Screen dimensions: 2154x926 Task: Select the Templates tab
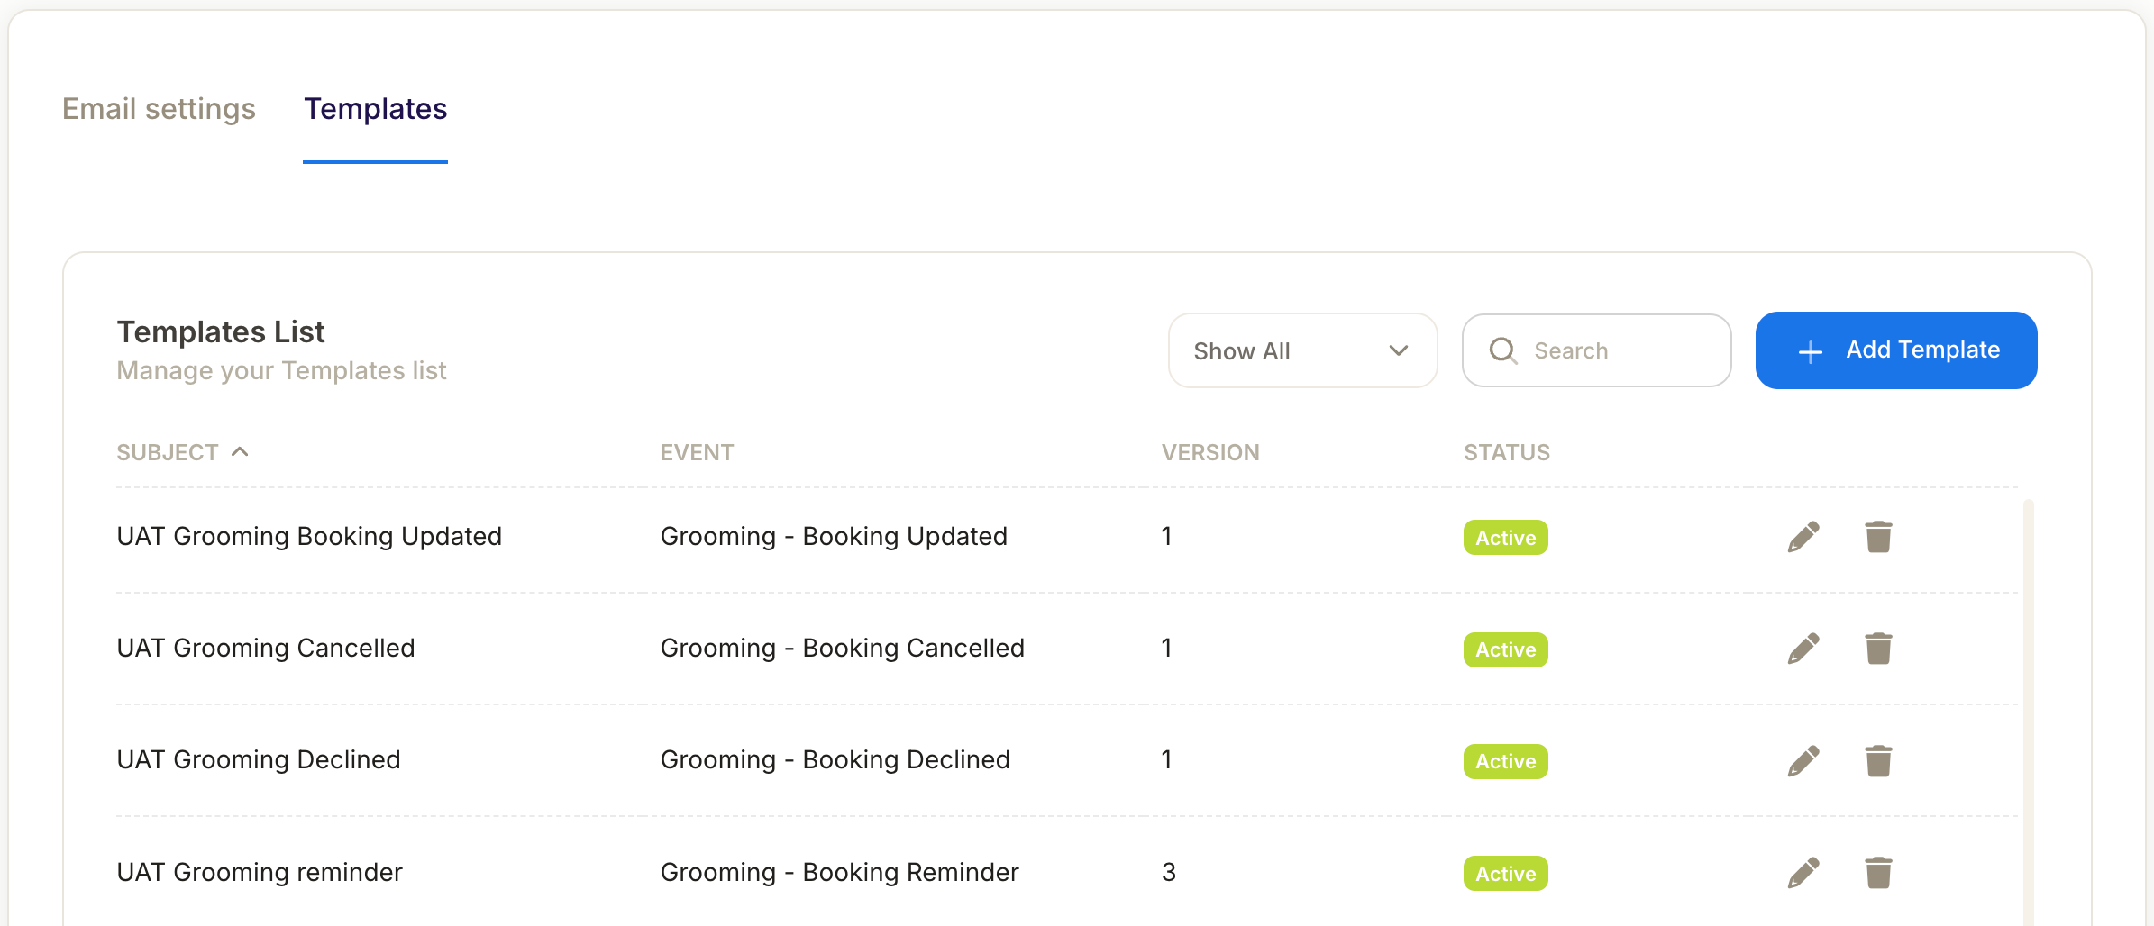point(375,109)
